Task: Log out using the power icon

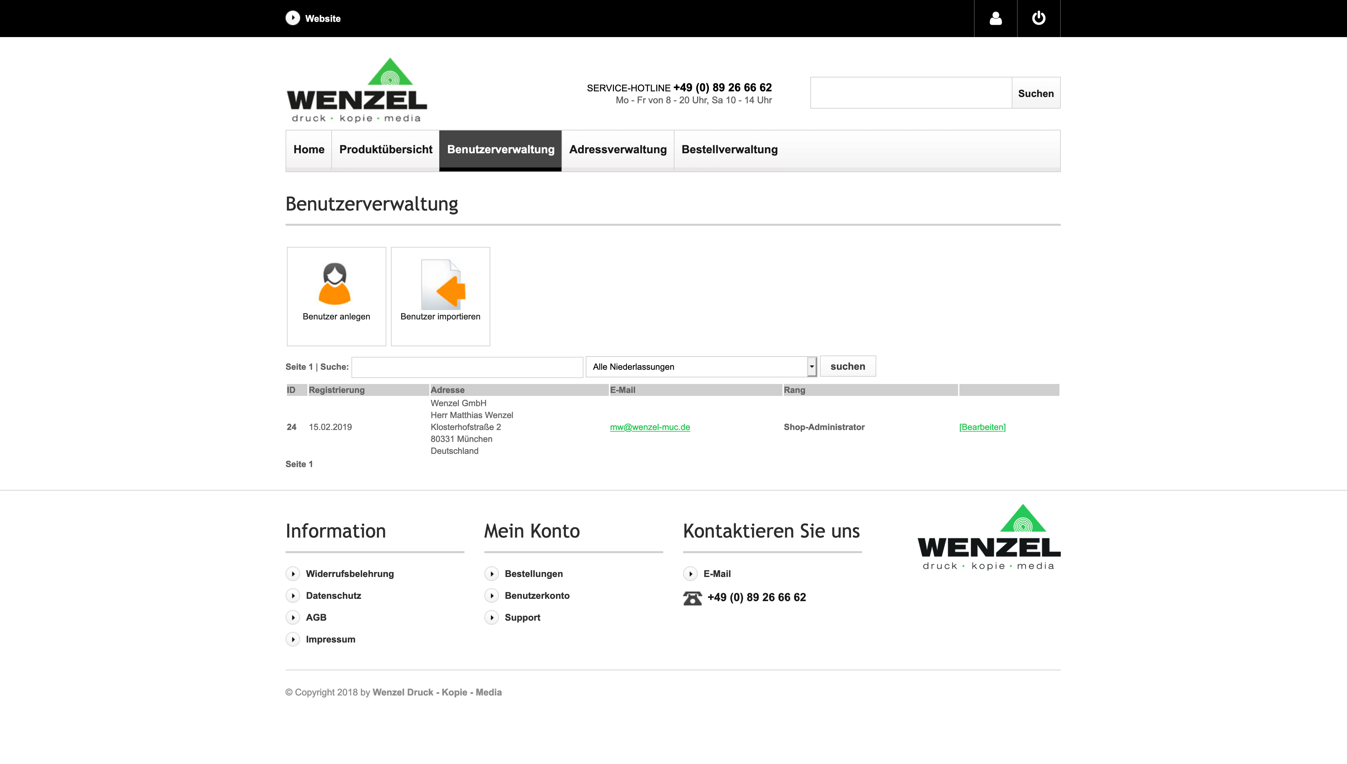Action: [x=1039, y=18]
